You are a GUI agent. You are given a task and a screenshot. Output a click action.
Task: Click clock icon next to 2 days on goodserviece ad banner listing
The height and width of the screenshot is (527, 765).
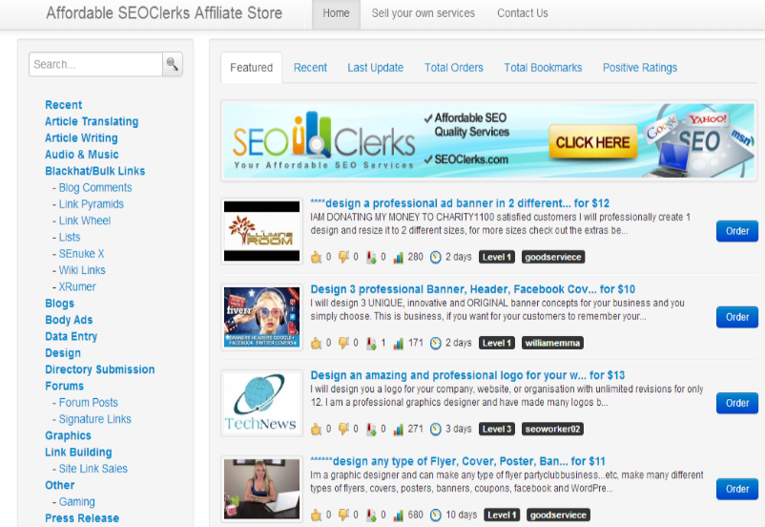click(x=436, y=257)
